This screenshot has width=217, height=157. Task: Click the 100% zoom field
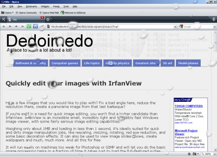pos(207,154)
